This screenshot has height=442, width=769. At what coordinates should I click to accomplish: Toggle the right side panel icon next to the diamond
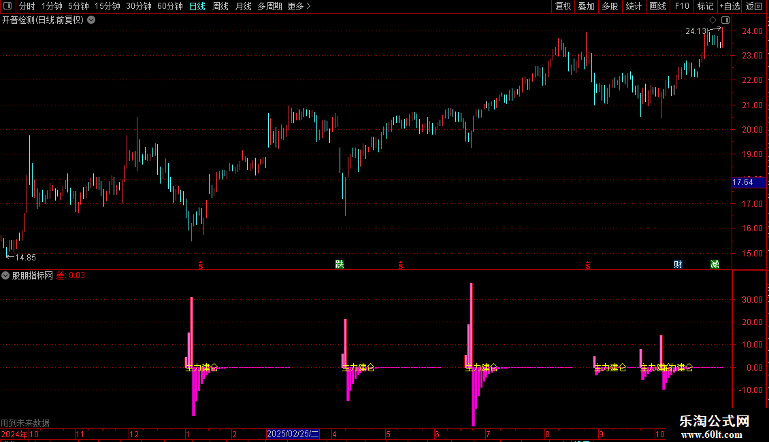(725, 20)
